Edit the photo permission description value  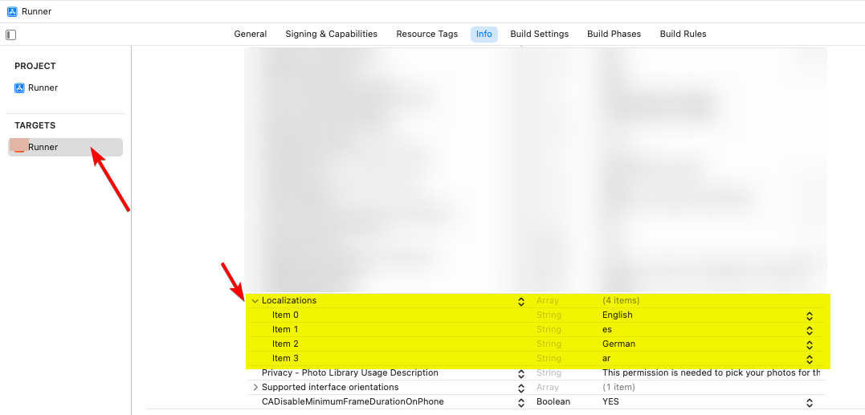(x=711, y=372)
